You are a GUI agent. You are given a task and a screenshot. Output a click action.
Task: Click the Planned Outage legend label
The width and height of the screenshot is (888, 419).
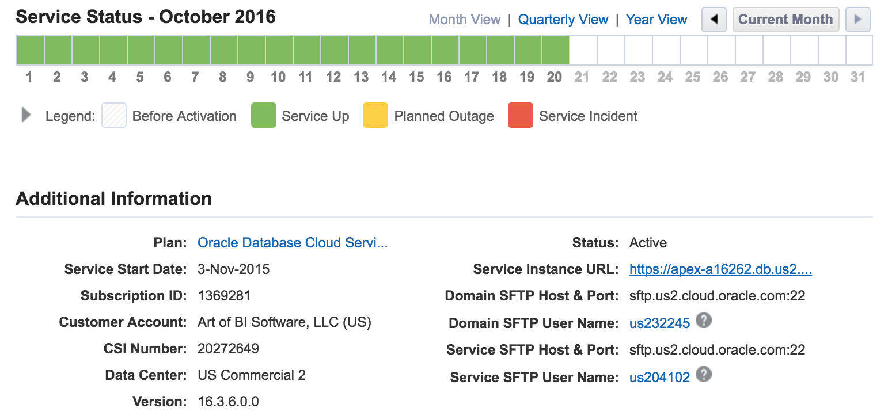(444, 116)
